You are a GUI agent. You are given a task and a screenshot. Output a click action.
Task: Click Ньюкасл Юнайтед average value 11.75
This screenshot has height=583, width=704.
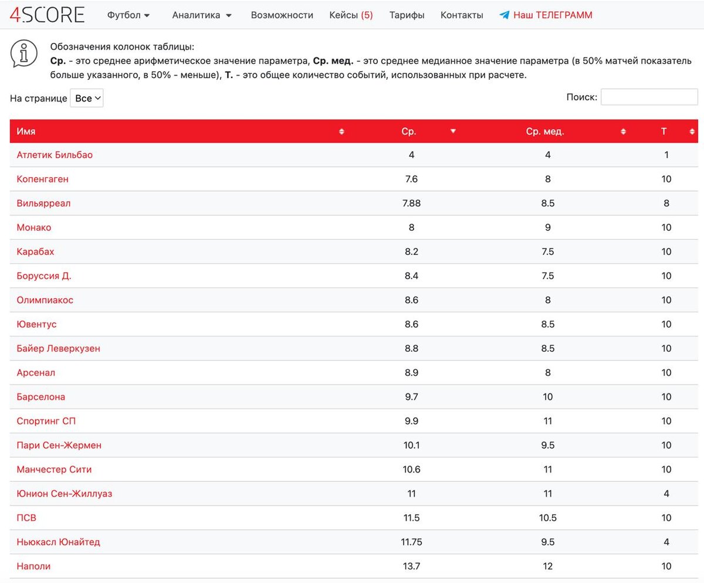tap(411, 542)
